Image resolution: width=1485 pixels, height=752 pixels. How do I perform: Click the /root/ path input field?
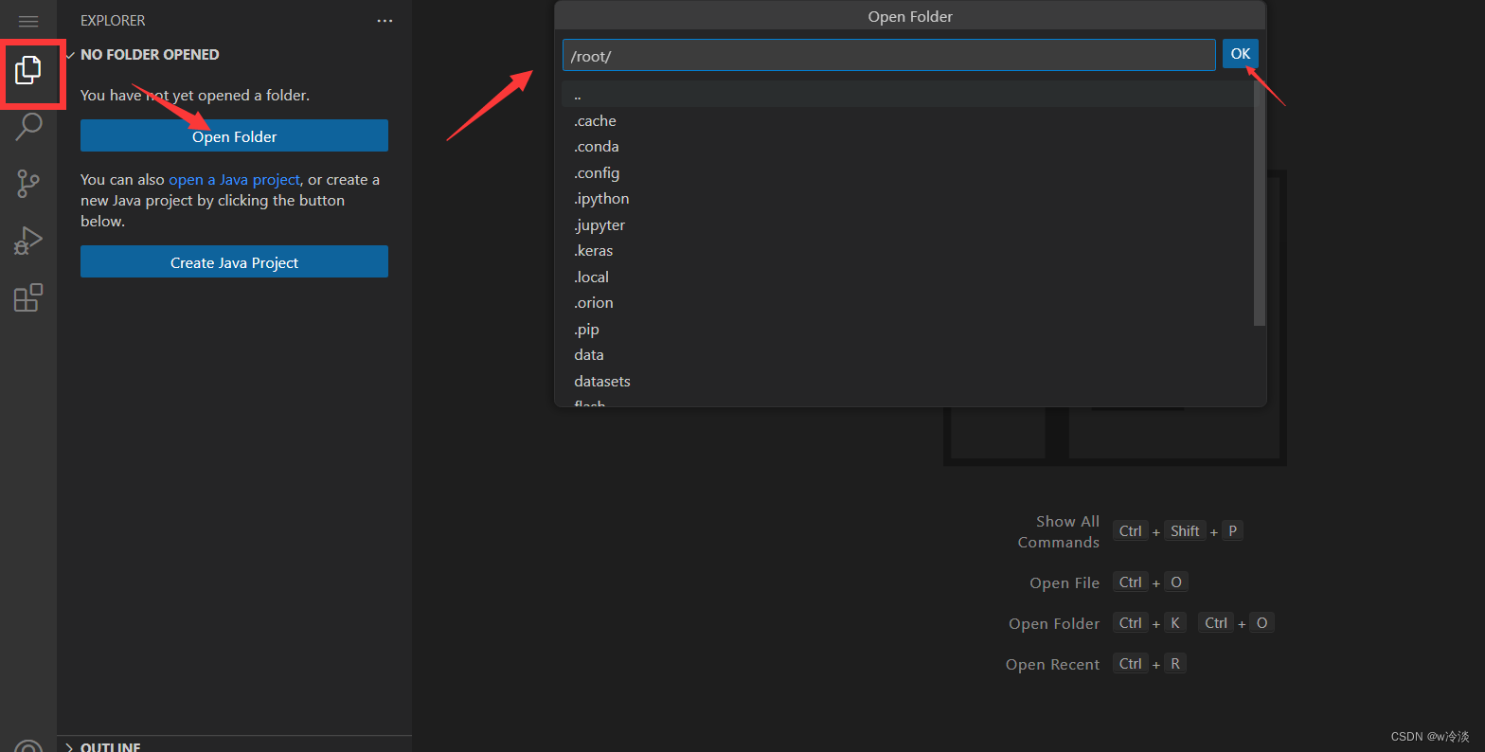(888, 55)
